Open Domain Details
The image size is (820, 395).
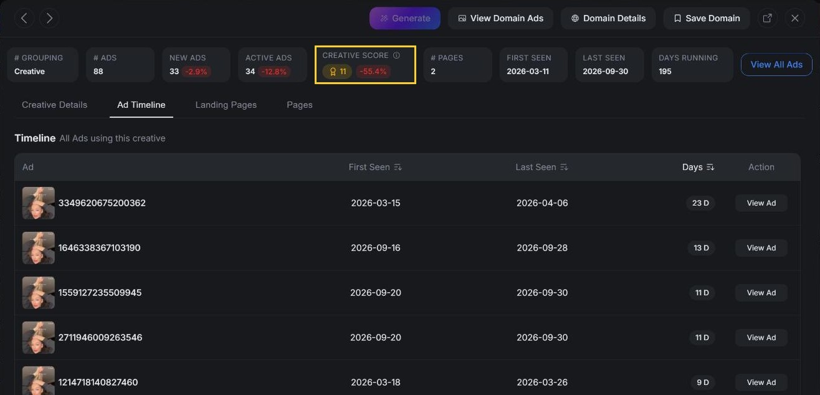(608, 18)
